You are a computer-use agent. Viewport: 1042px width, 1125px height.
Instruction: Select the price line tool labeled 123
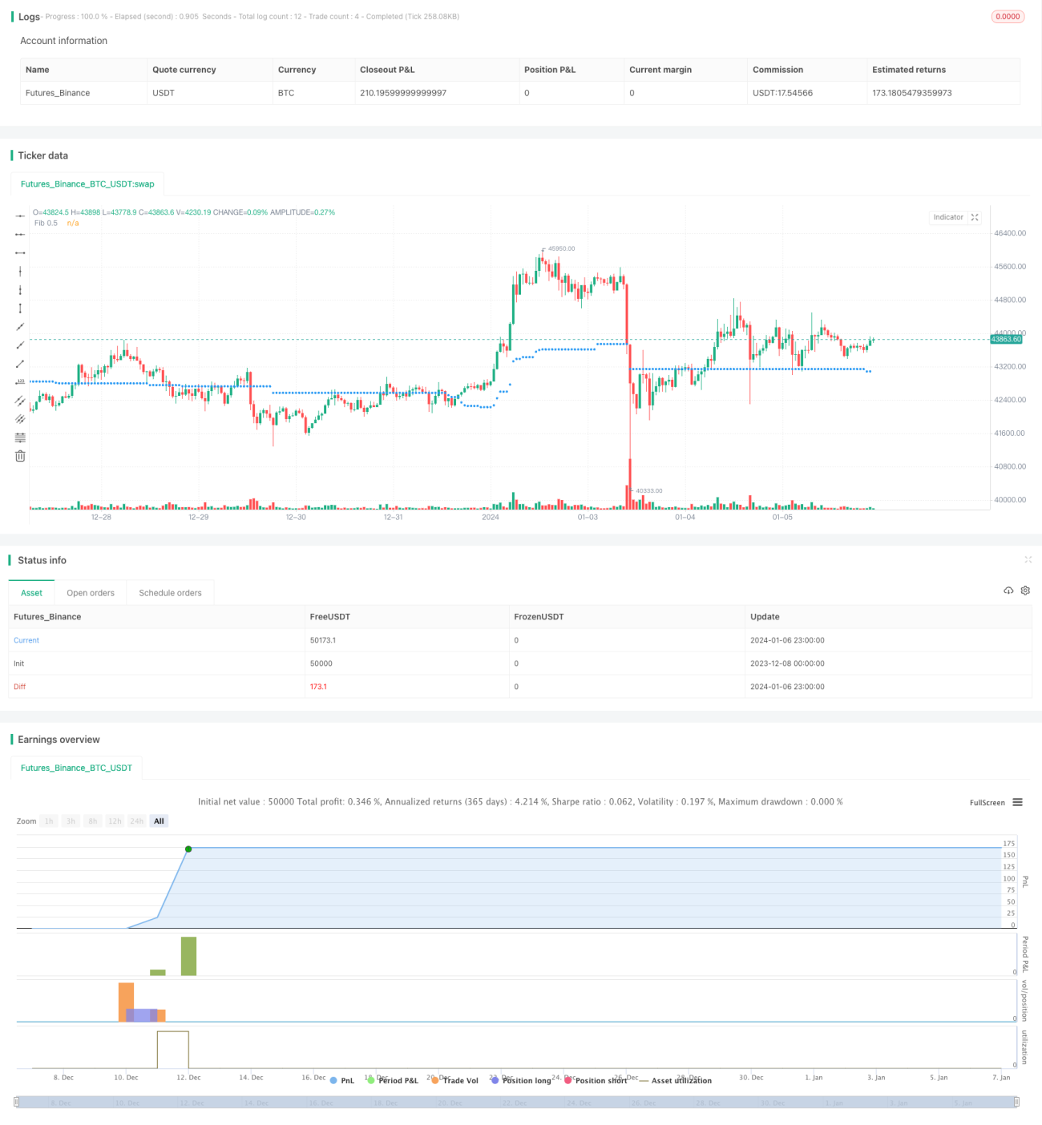click(20, 382)
